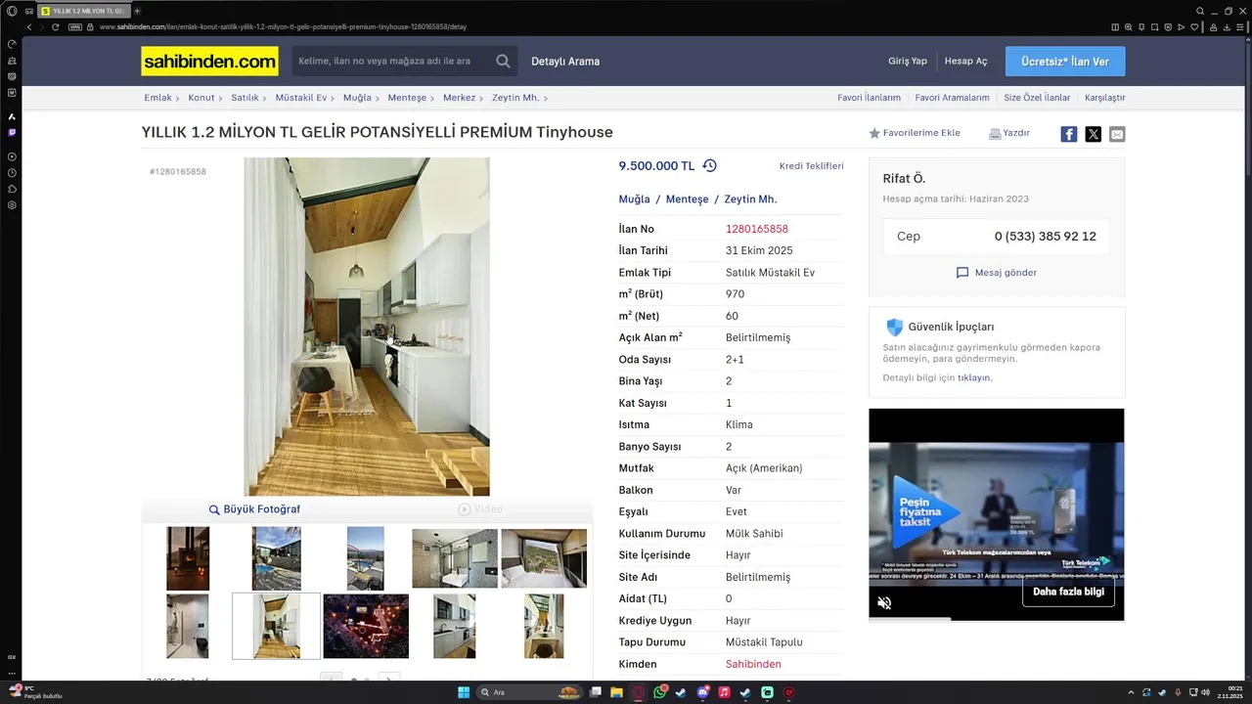The width and height of the screenshot is (1252, 704).
Task: Click the Mesaj gönder chat icon link
Action: (996, 273)
